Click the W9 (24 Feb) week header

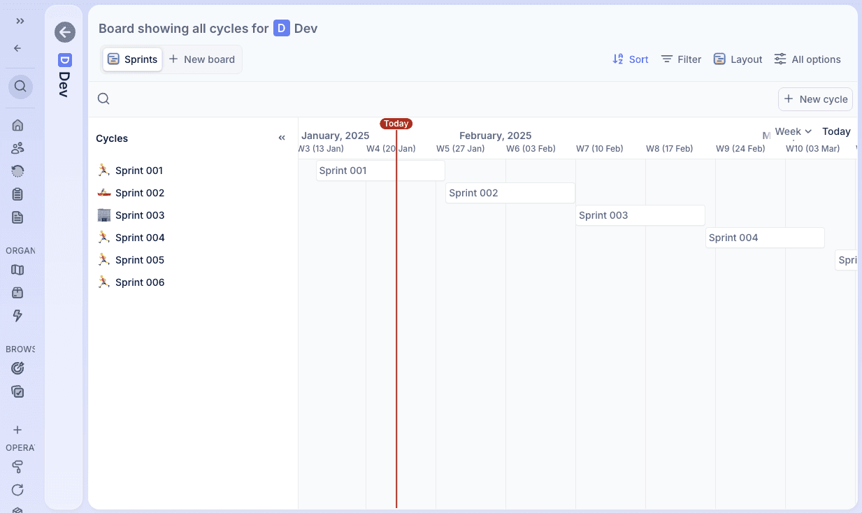click(x=740, y=148)
